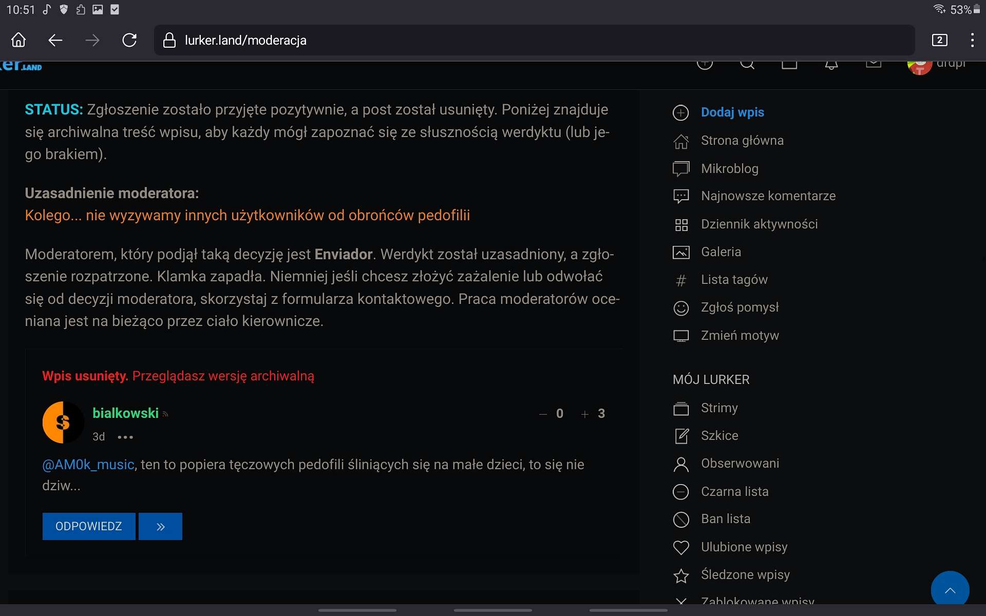Tap the lurker.land/moderacja address field

(x=534, y=40)
